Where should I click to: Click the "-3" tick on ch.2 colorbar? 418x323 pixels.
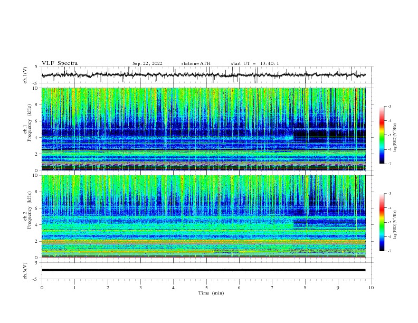pos(389,194)
